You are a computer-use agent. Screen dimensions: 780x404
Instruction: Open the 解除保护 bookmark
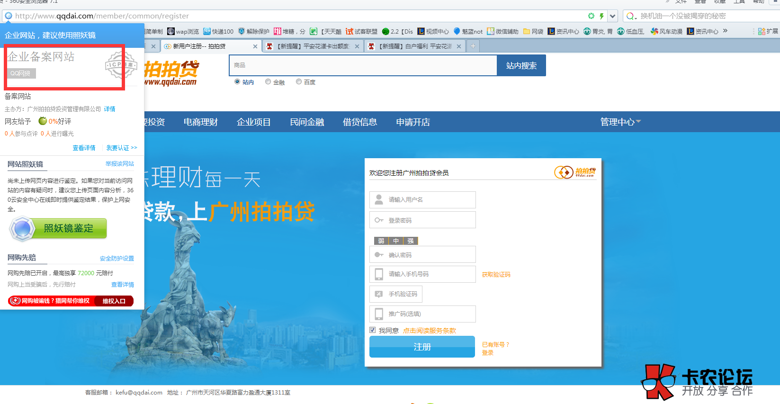click(x=253, y=31)
